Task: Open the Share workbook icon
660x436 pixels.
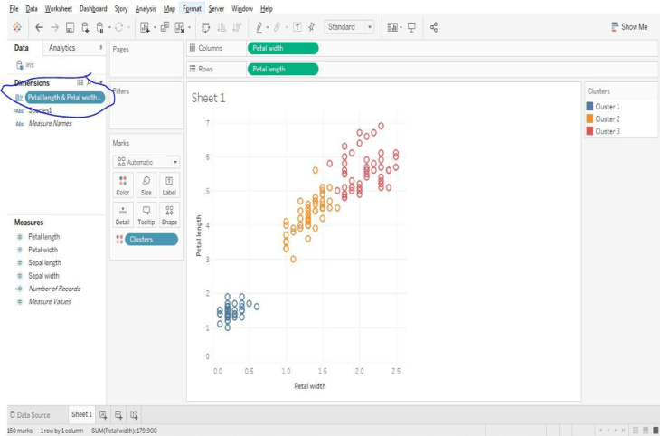Action: (x=434, y=27)
